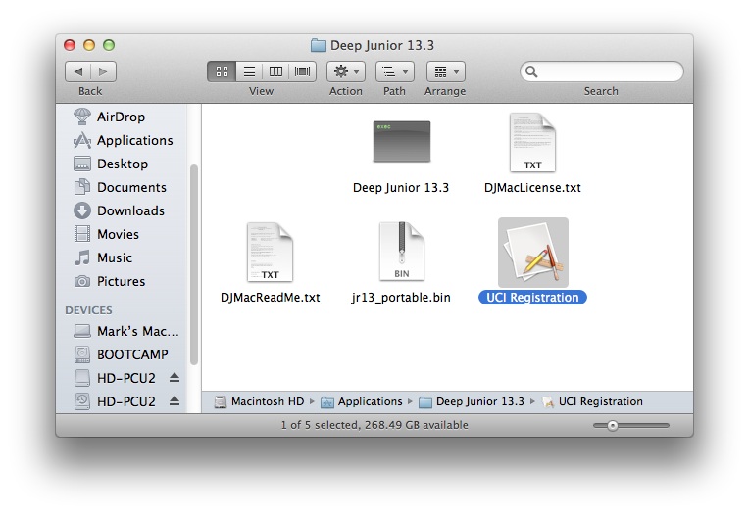
Task: Switch to list view mode
Action: [249, 71]
